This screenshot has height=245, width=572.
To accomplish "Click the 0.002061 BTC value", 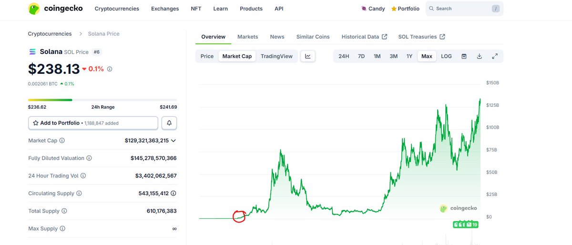I will [43, 84].
